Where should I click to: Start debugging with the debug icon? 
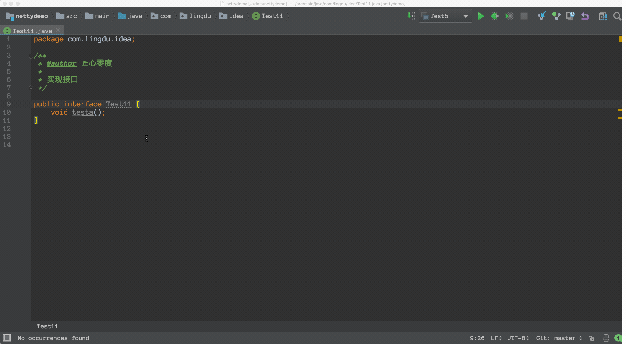click(495, 16)
